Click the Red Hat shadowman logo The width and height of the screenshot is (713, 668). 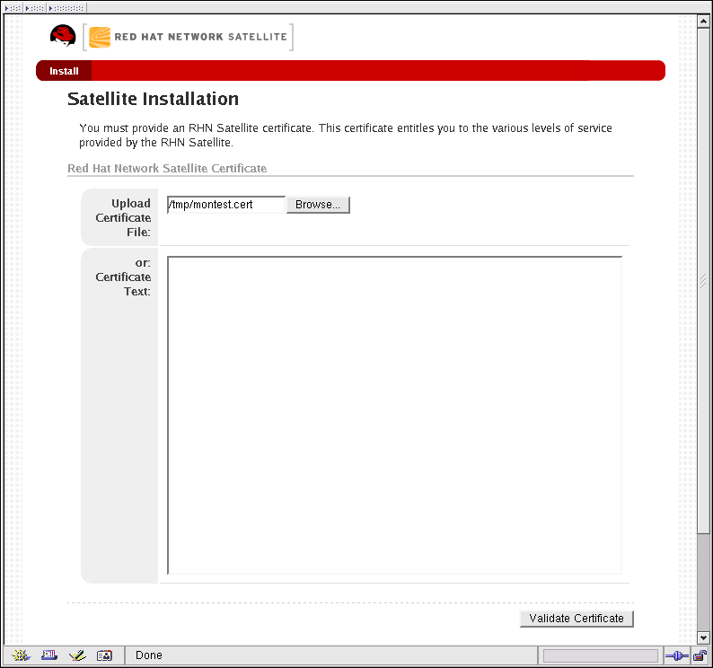pos(63,36)
